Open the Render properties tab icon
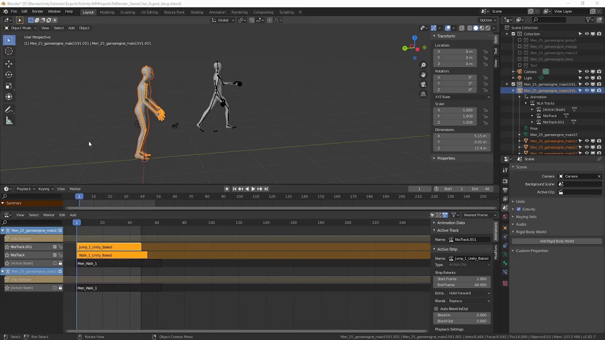 tap(505, 181)
